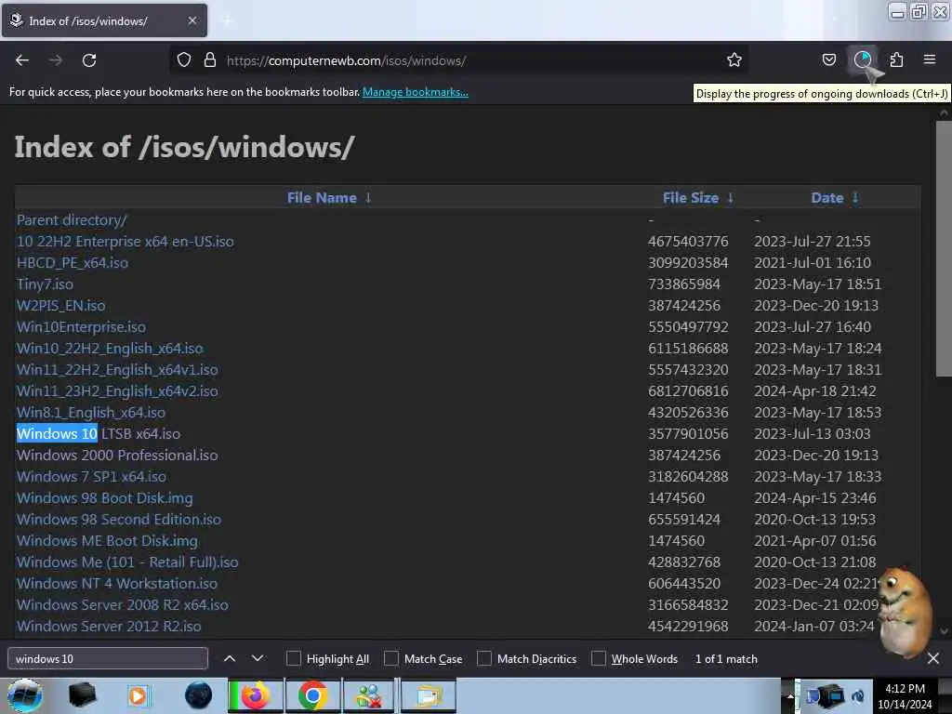The width and height of the screenshot is (952, 714).
Task: Show hidden system tray icons
Action: pos(790,695)
